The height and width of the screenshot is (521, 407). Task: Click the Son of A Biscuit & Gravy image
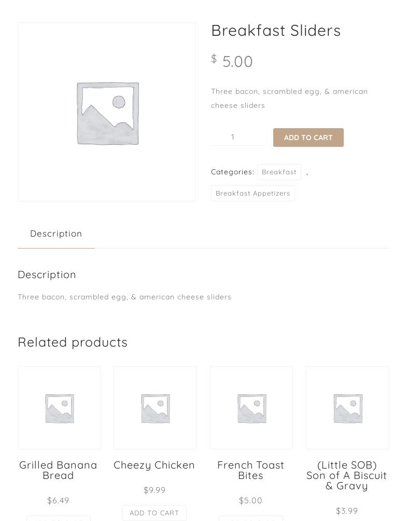[347, 408]
